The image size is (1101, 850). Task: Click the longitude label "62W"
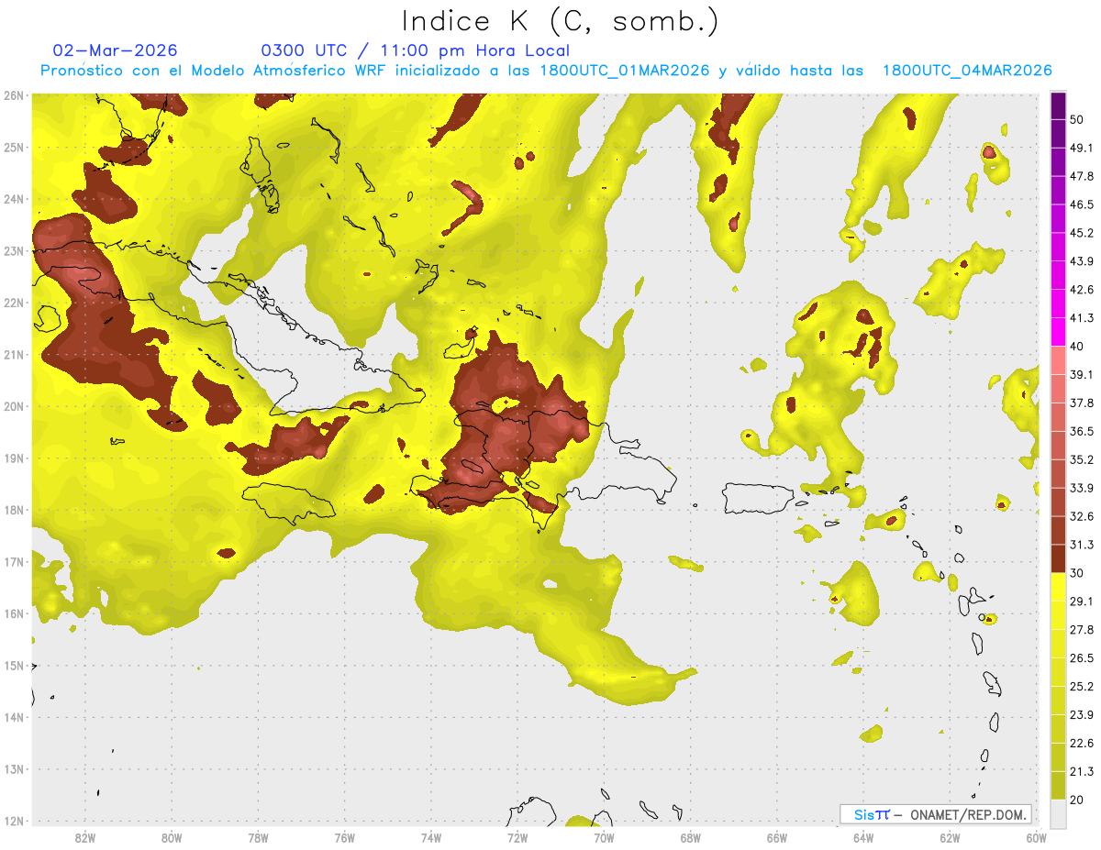(950, 838)
